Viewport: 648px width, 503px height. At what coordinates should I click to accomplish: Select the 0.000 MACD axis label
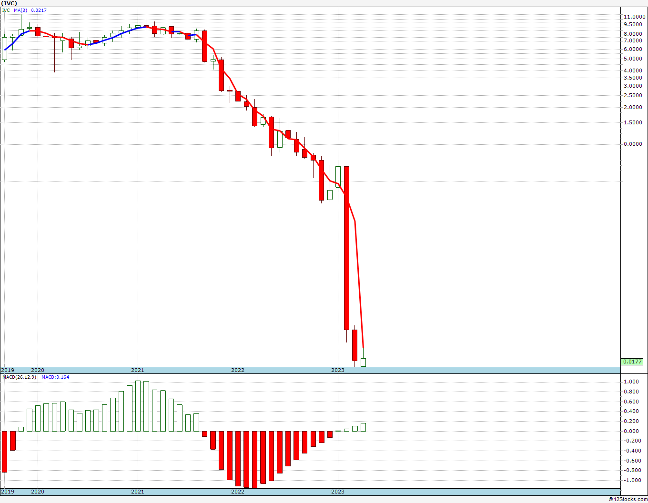[631, 431]
